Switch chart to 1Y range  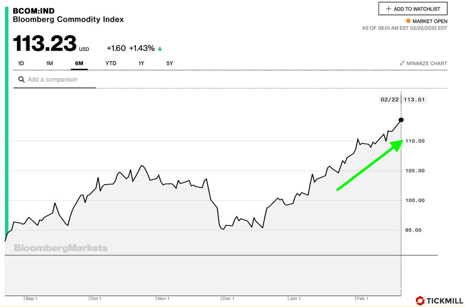tap(142, 64)
